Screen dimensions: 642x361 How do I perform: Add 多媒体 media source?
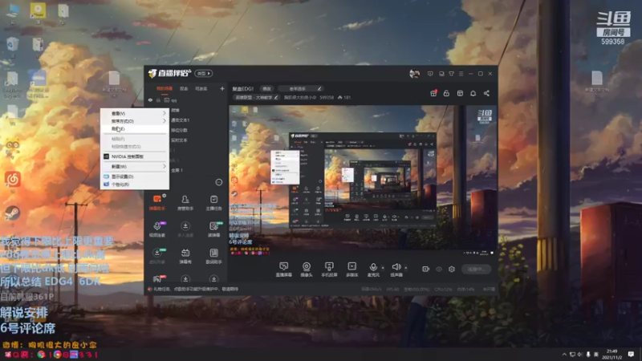[x=352, y=270]
